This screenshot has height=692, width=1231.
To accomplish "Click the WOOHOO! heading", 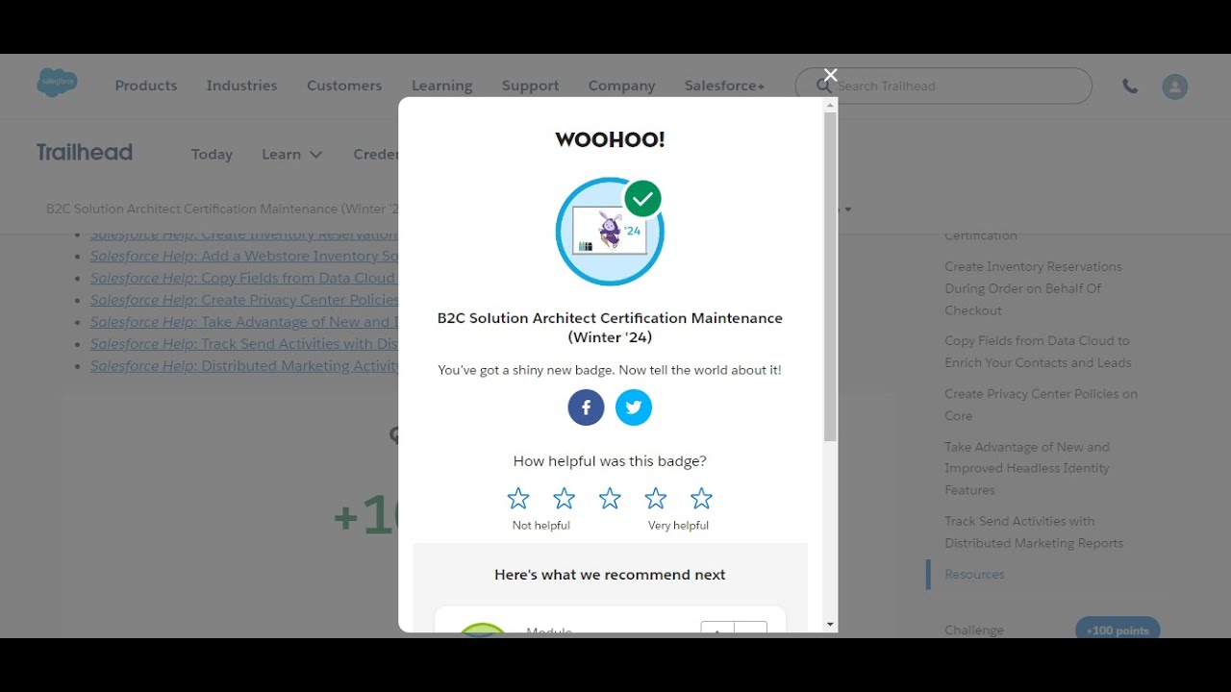I will 610,140.
